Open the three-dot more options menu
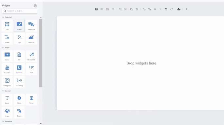This screenshot has height=125, width=224. click(186, 9)
